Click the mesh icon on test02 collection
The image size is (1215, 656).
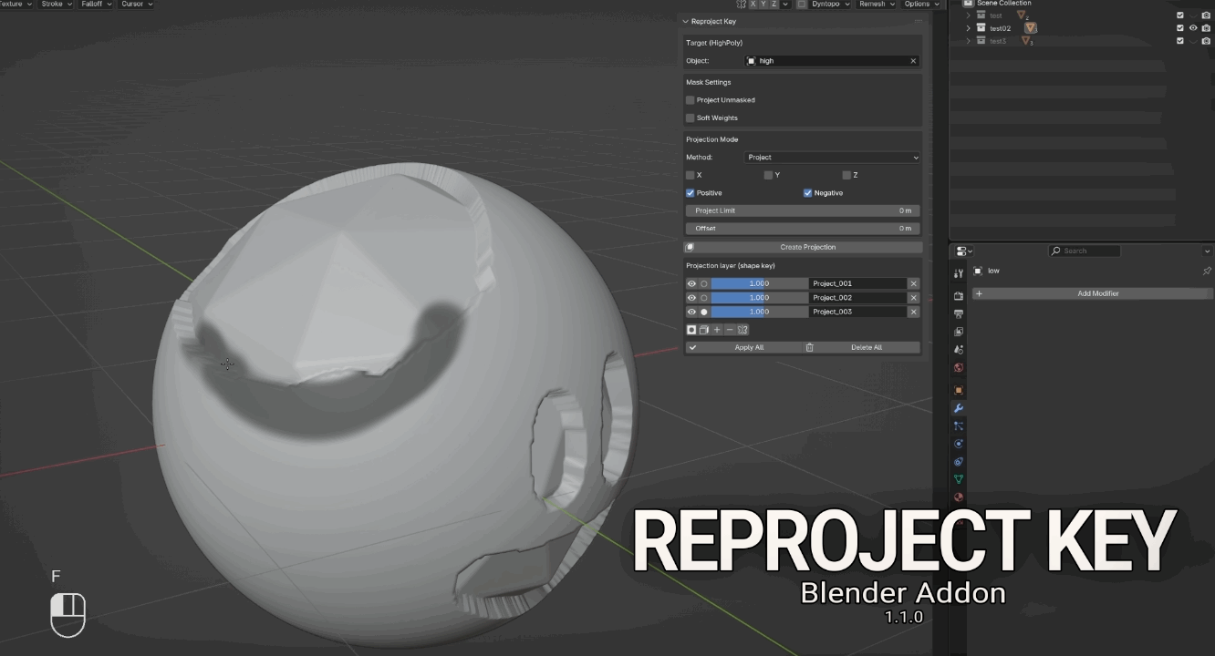[1031, 28]
